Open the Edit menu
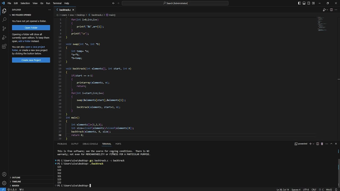The height and width of the screenshot is (191, 340). 16,3
